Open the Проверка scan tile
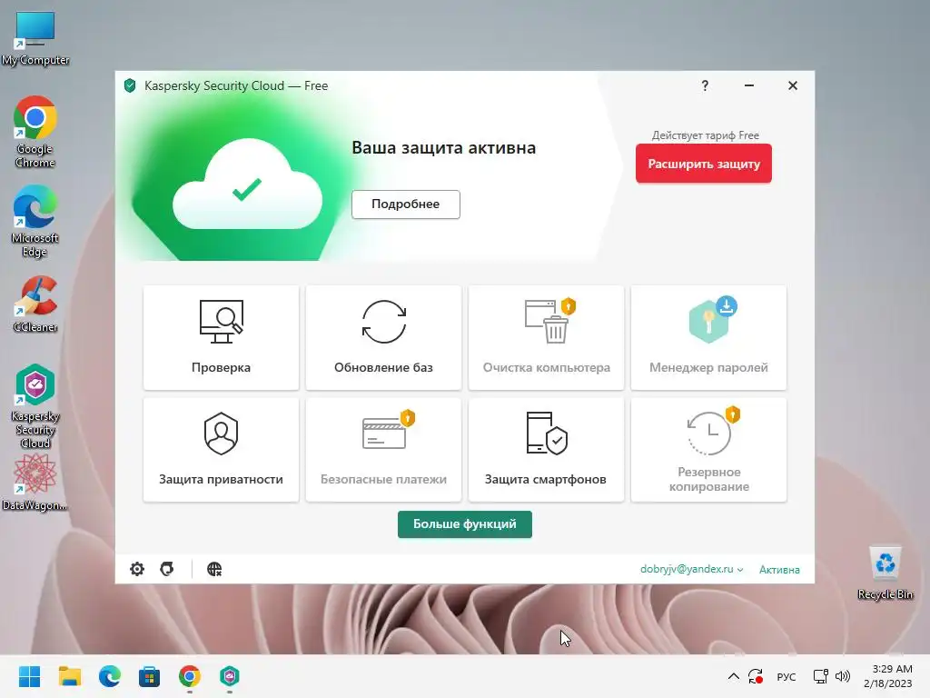The height and width of the screenshot is (698, 930). click(222, 337)
